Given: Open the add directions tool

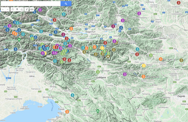Looking at the screenshot, I should [x=27, y=9].
